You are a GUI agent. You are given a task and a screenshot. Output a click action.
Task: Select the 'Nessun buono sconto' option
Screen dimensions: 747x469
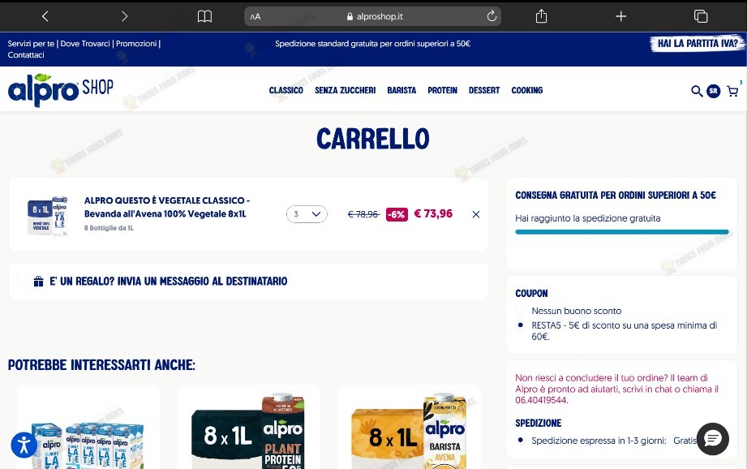tap(520, 311)
